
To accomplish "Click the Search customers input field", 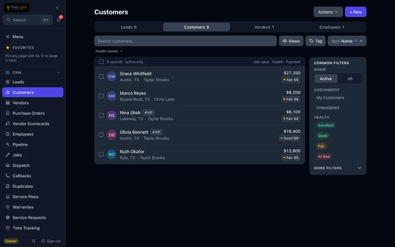I will [185, 41].
